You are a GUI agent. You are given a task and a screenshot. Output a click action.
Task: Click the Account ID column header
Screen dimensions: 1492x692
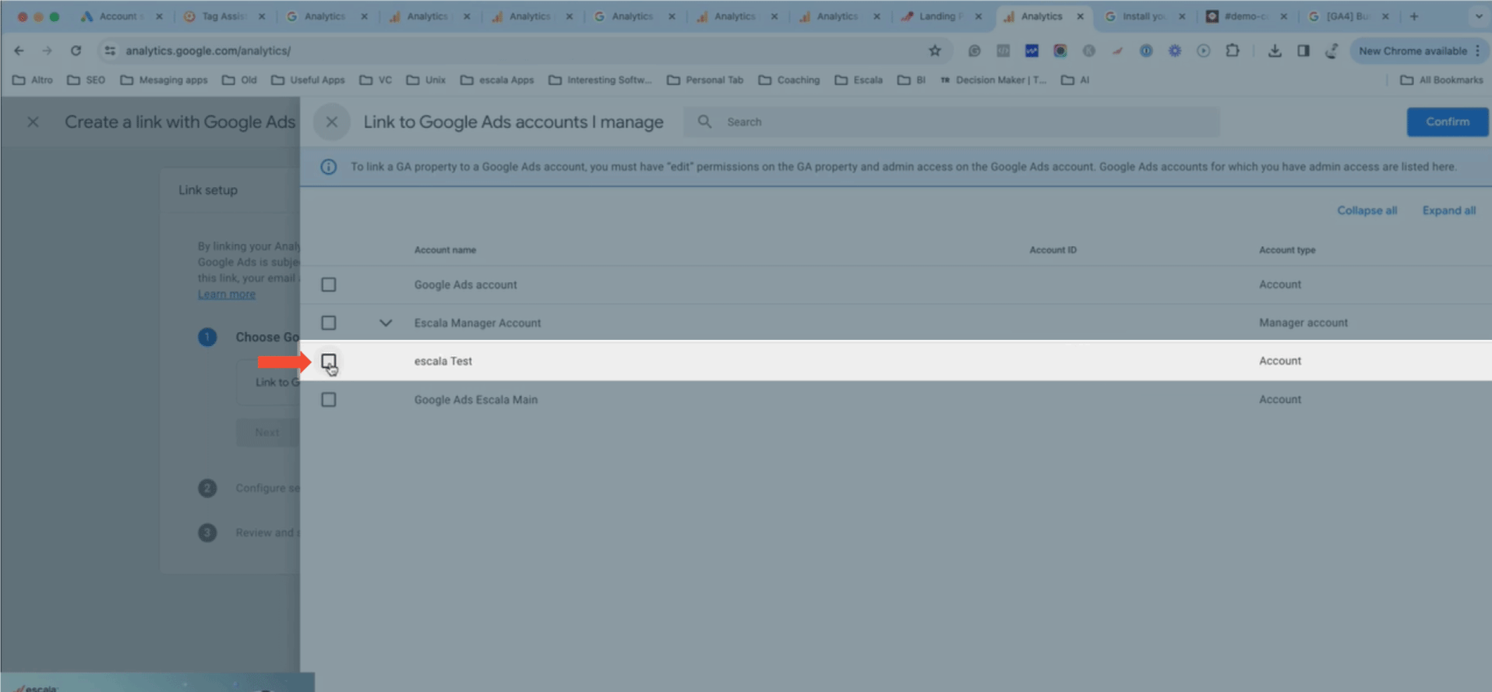coord(1053,250)
